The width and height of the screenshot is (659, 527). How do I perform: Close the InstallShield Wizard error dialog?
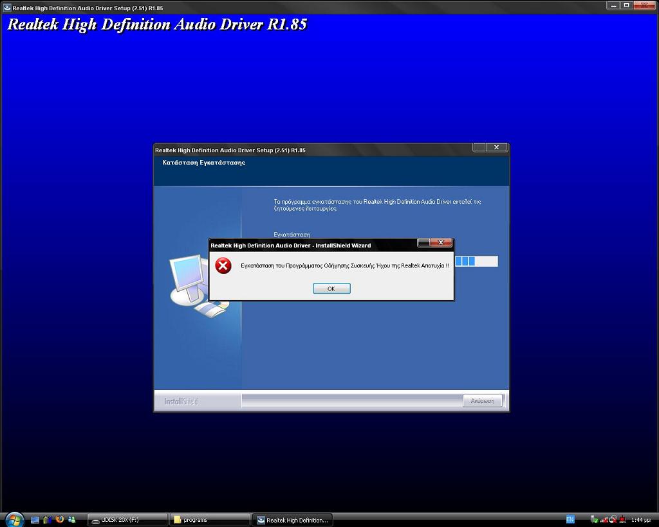[x=441, y=242]
